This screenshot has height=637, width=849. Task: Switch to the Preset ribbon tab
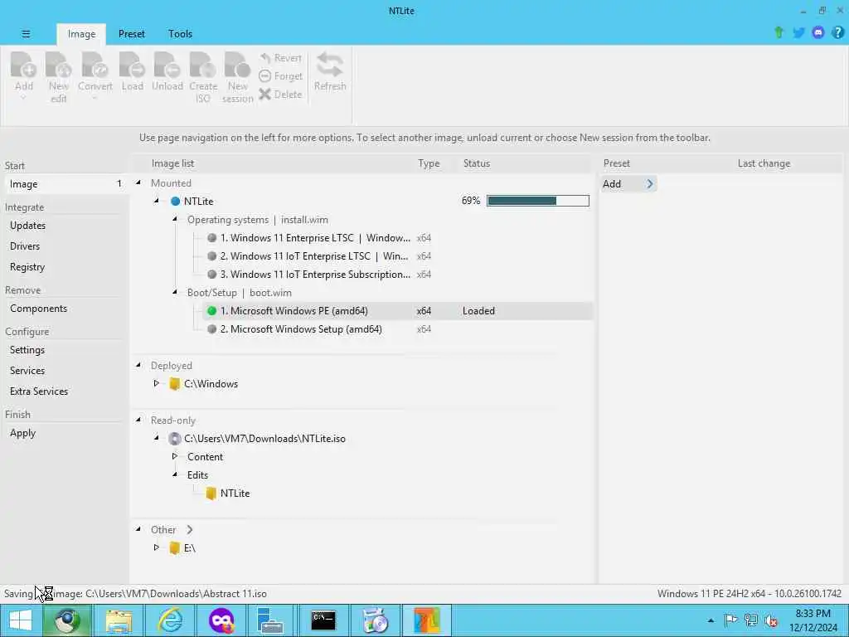click(x=132, y=34)
